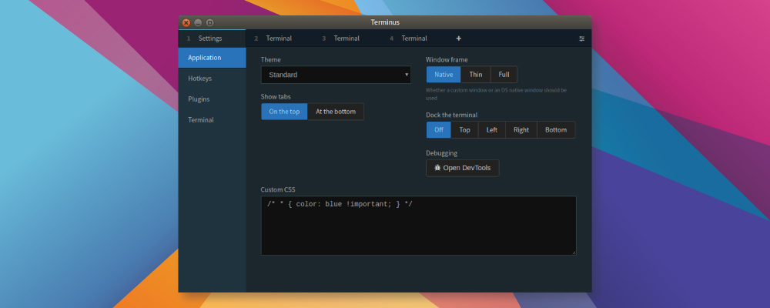Show tabs At the bottom

[336, 112]
